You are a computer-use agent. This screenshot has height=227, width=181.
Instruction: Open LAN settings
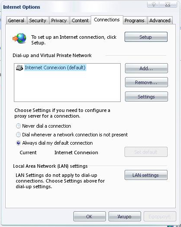pyautogui.click(x=146, y=175)
